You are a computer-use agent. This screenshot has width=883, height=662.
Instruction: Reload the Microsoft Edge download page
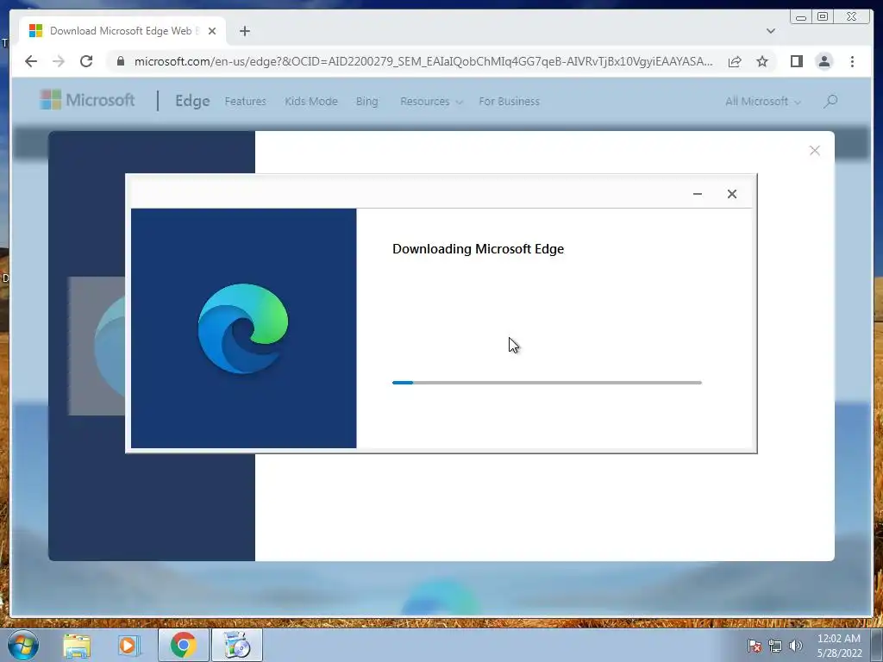tap(86, 61)
